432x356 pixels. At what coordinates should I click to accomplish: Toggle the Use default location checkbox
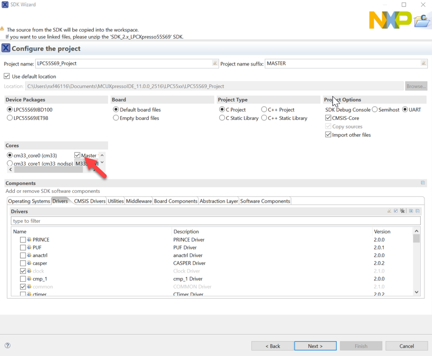(7, 76)
